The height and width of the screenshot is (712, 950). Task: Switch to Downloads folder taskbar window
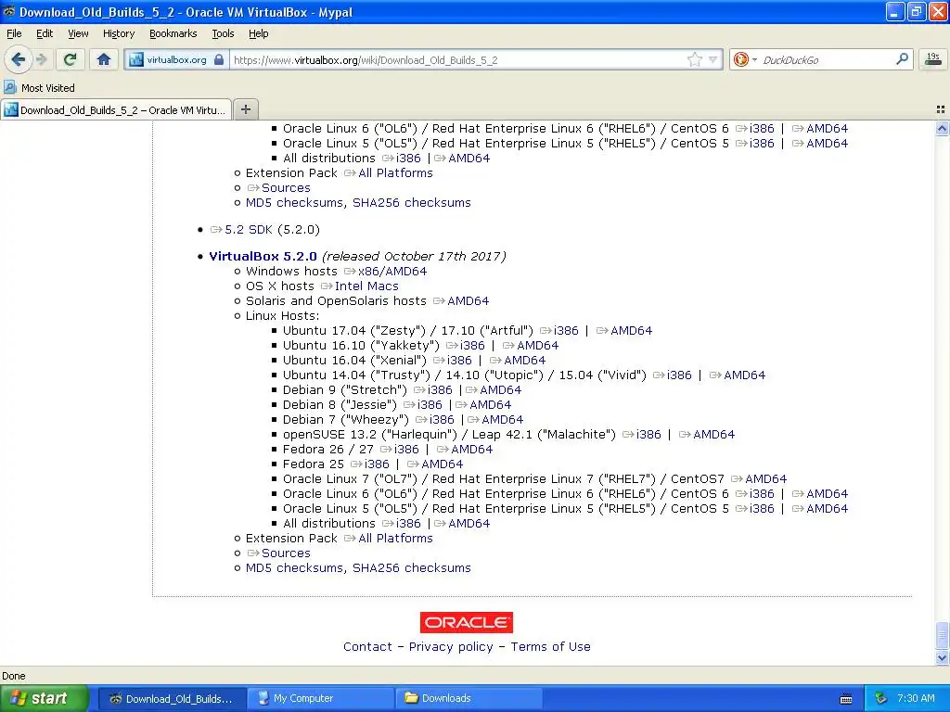tap(469, 699)
